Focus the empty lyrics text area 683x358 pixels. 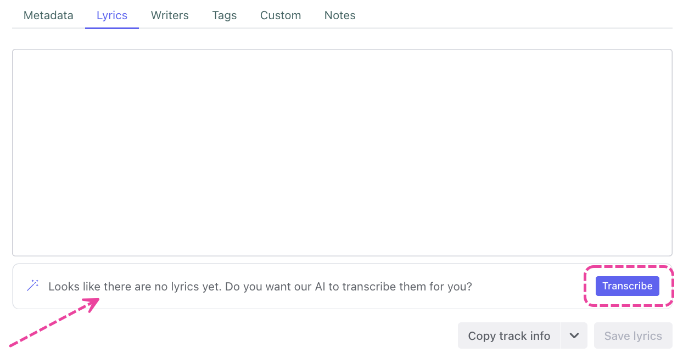click(x=342, y=152)
